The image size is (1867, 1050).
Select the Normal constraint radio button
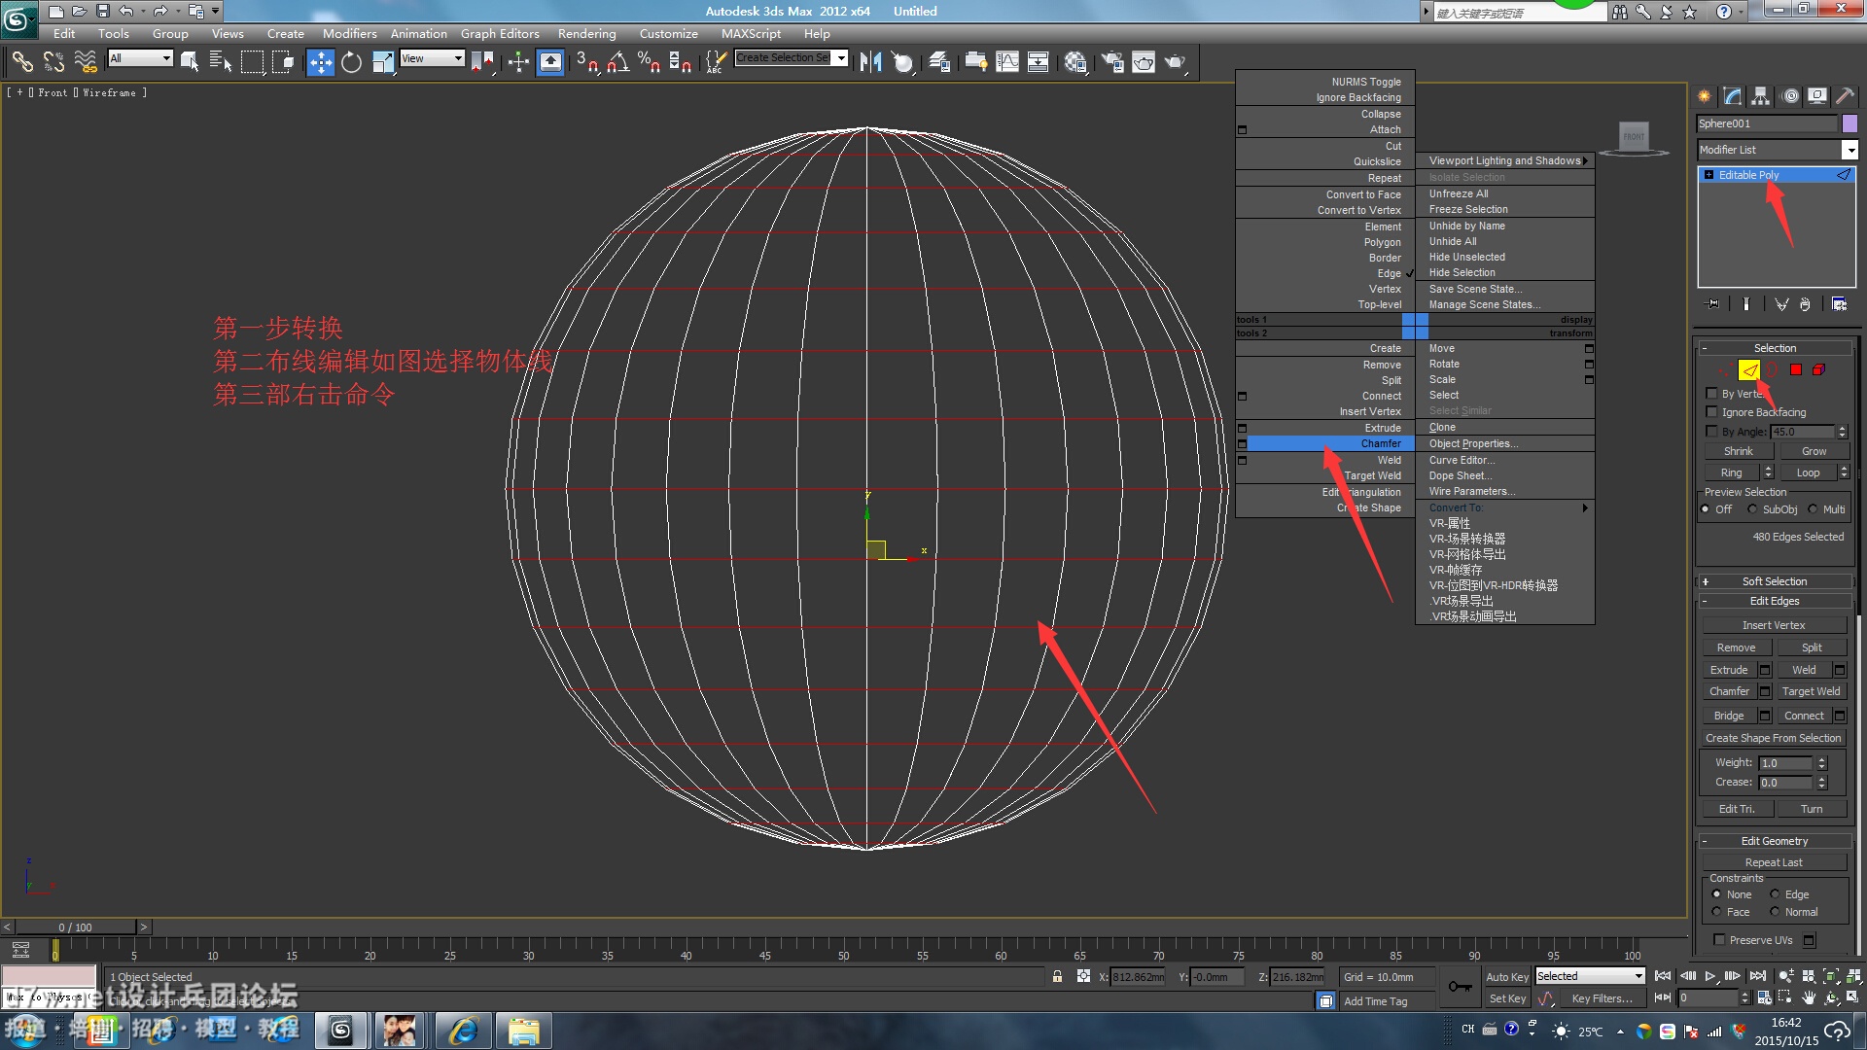[x=1775, y=912]
